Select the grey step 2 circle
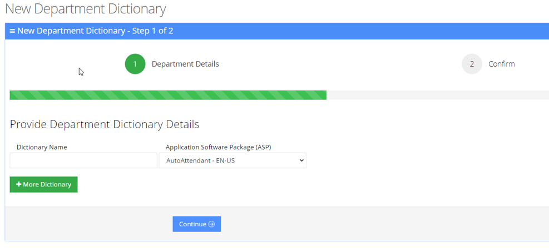 (472, 64)
